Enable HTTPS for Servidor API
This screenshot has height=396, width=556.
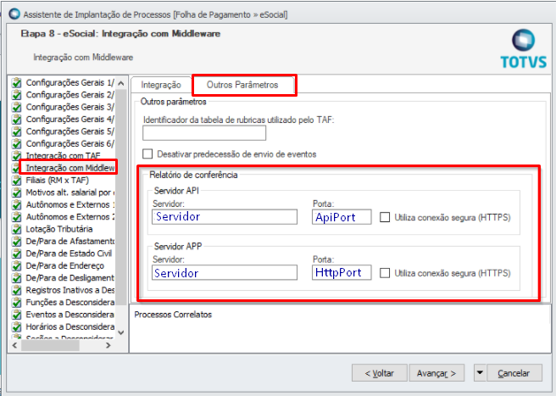(x=385, y=217)
